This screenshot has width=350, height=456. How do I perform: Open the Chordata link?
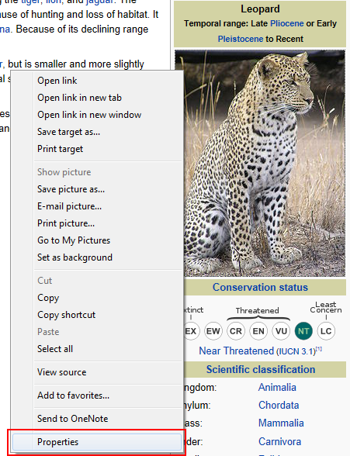pos(279,405)
